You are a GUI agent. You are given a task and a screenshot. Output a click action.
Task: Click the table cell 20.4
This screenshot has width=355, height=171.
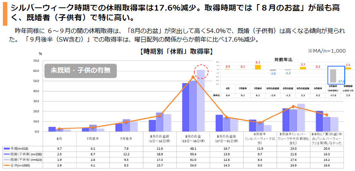(x=326, y=149)
